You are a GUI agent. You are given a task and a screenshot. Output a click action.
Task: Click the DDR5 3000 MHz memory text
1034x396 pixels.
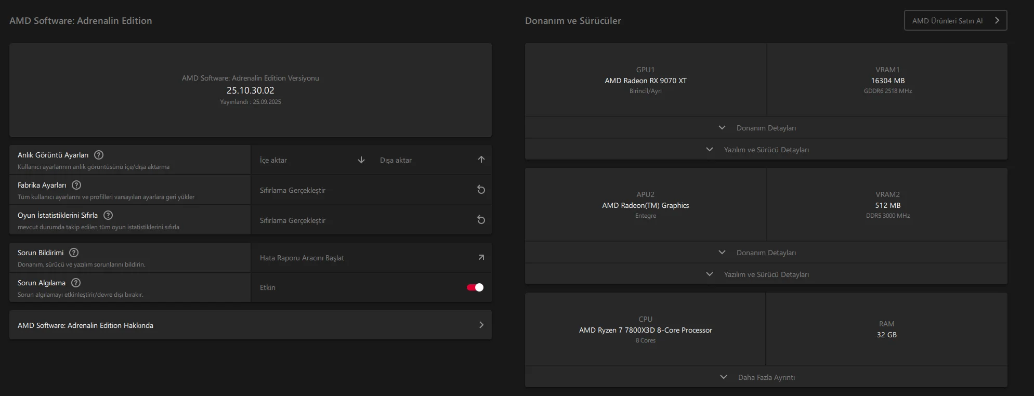(888, 216)
